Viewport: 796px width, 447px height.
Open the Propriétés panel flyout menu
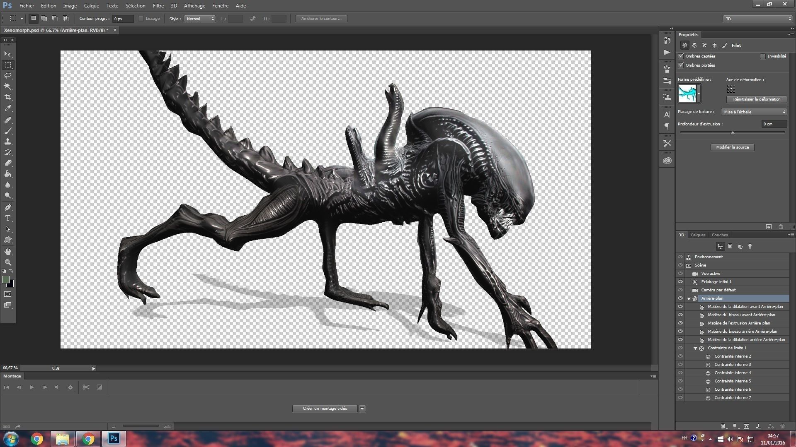point(791,35)
